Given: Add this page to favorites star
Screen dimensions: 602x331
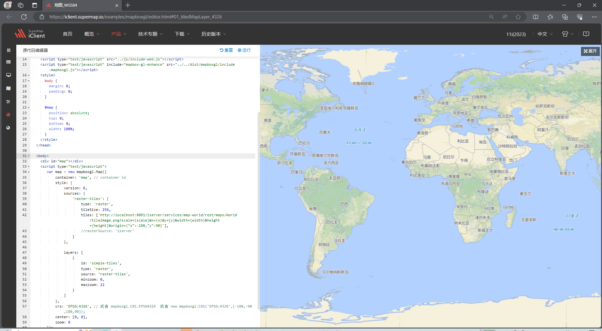Looking at the screenshot, I should tap(518, 17).
